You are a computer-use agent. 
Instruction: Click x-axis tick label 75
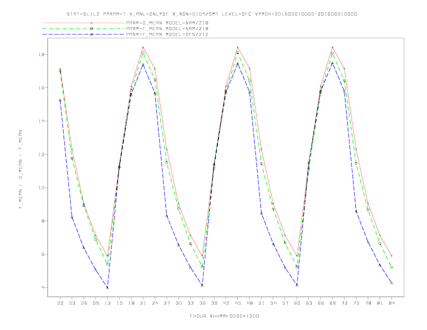tap(356, 303)
